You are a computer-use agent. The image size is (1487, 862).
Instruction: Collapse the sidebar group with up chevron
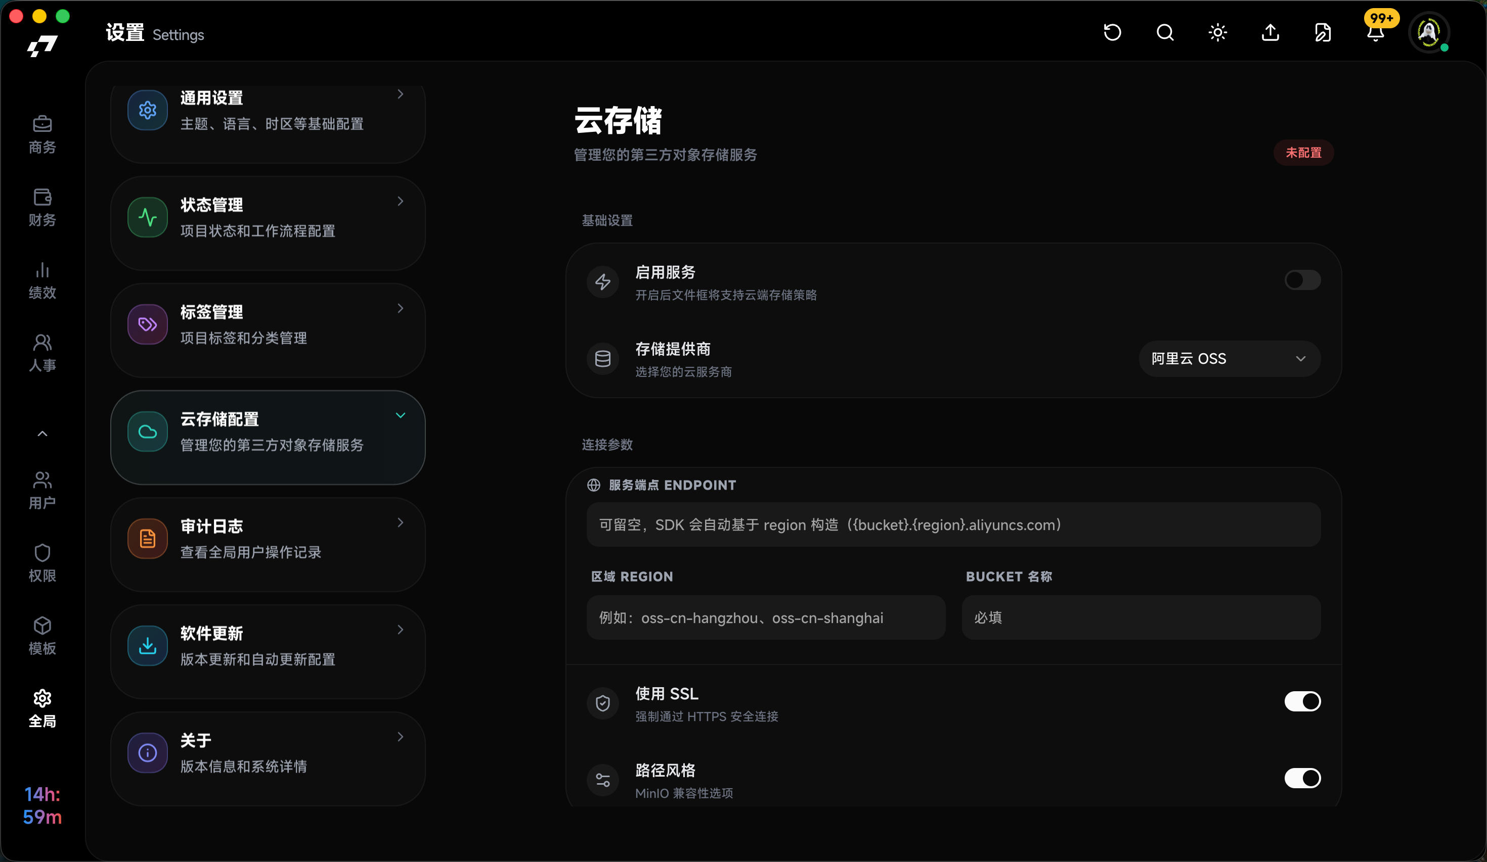42,434
